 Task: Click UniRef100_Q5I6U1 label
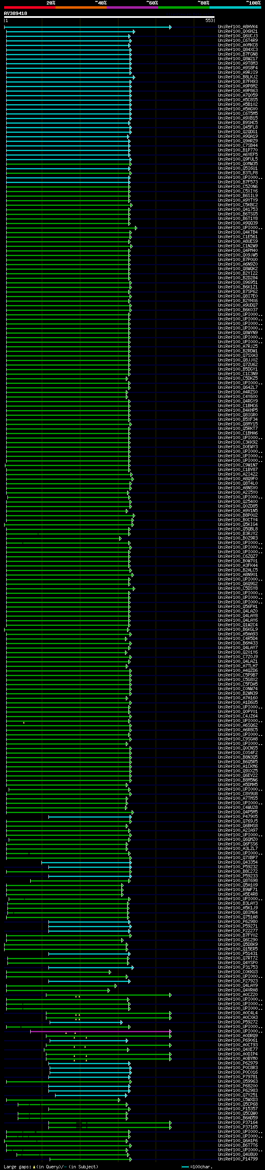coord(238,169)
